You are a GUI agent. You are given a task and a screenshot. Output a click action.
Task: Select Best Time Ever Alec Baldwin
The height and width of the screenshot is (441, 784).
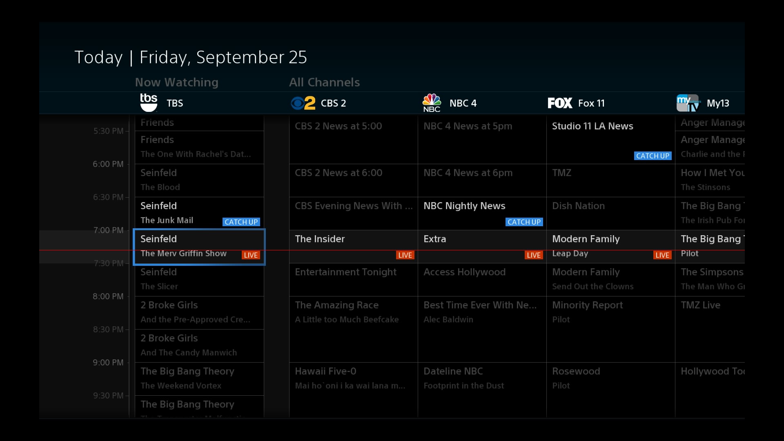click(482, 329)
